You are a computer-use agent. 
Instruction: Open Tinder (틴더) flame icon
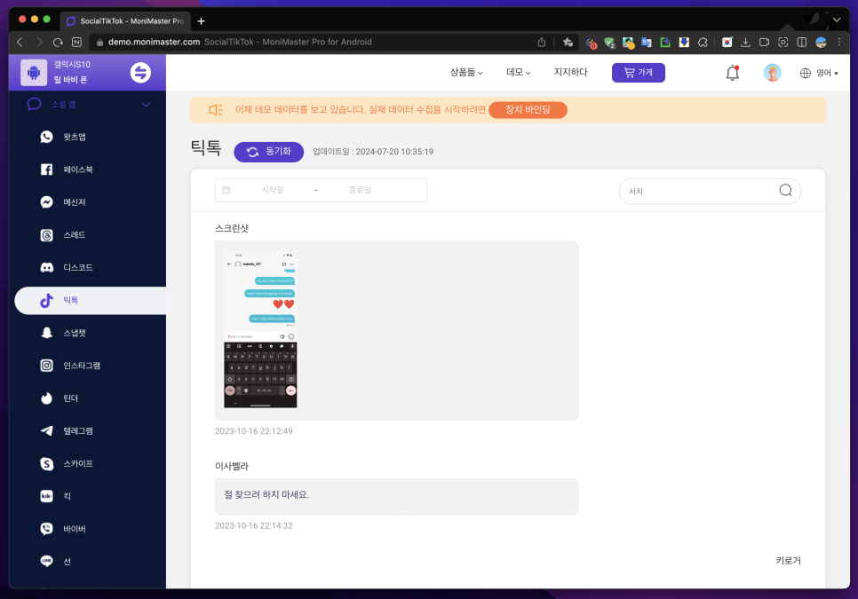[x=46, y=398]
